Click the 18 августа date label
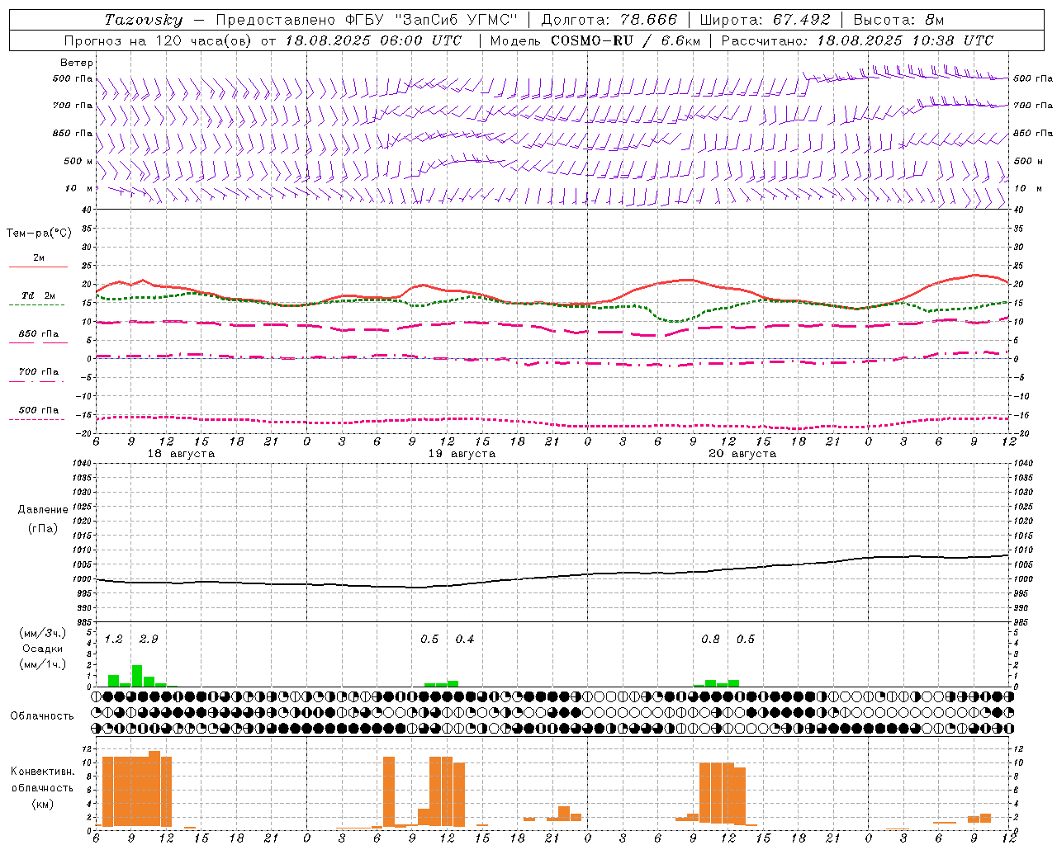1057x845 pixels. (x=181, y=454)
